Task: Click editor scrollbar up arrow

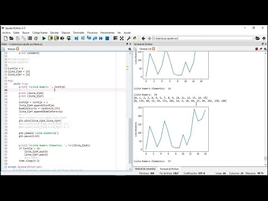Action: [130, 53]
